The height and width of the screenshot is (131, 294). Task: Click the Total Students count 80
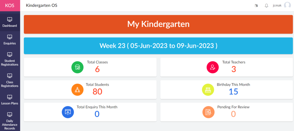(x=97, y=91)
